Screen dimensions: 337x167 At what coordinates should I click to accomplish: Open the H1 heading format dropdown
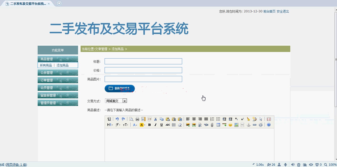(x=110, y=125)
